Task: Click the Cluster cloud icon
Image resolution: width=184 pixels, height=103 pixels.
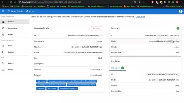Action: coord(3,70)
